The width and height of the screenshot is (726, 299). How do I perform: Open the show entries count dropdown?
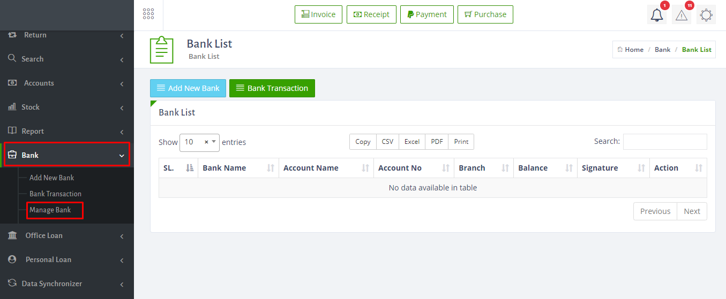(x=199, y=142)
